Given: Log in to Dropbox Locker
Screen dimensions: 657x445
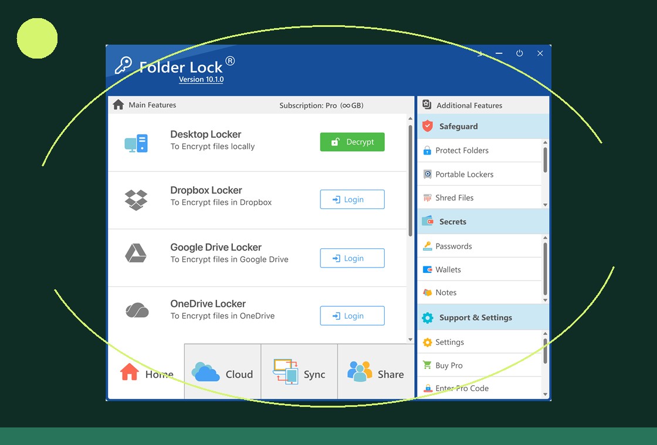Looking at the screenshot, I should click(x=352, y=200).
